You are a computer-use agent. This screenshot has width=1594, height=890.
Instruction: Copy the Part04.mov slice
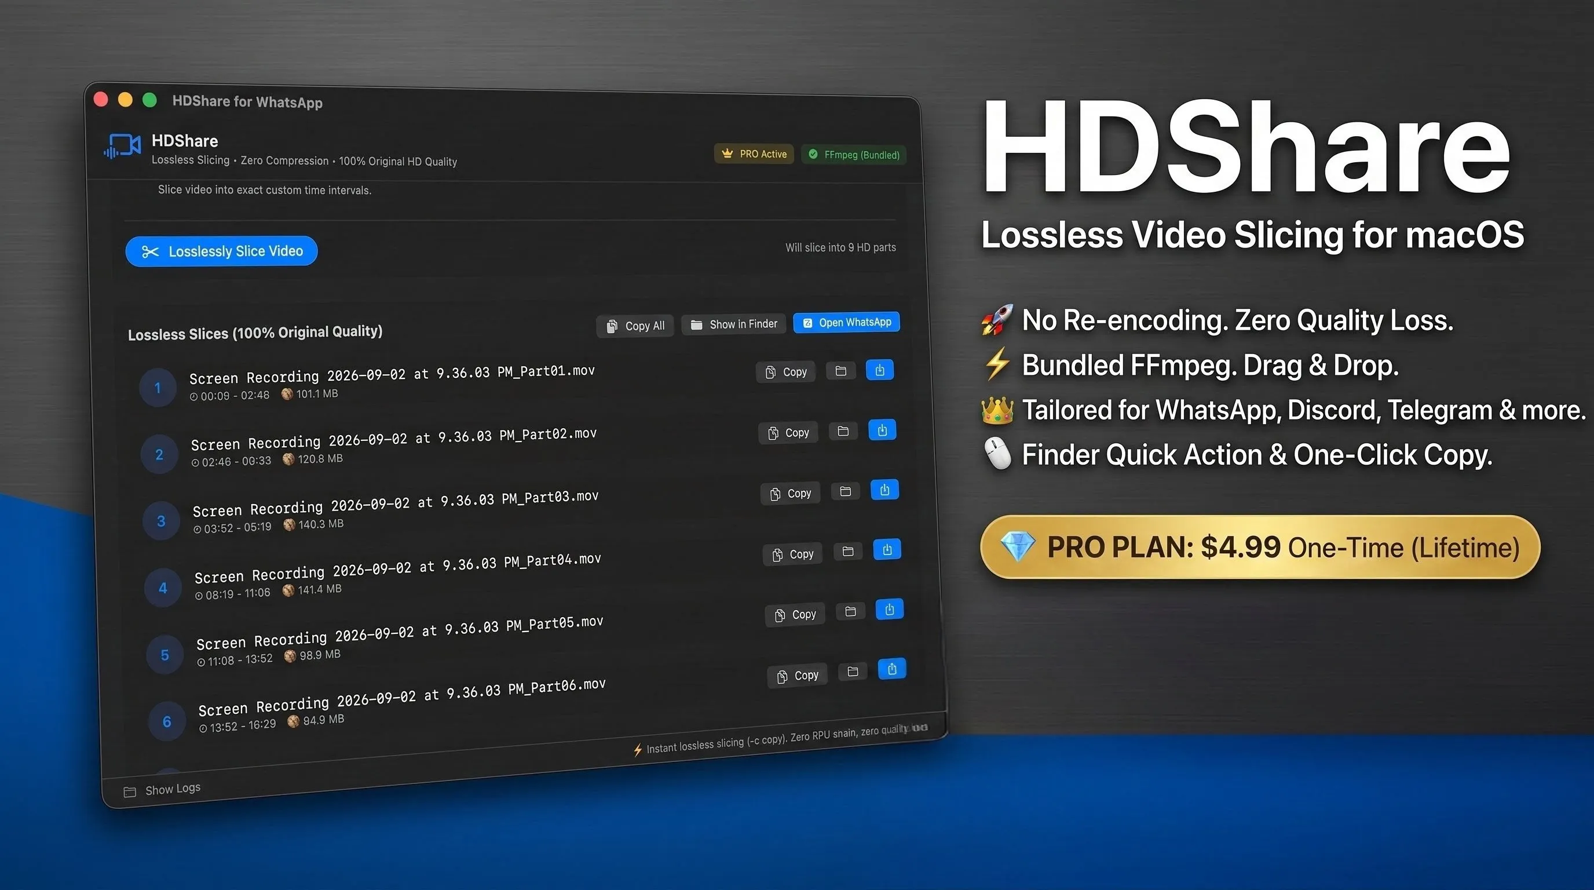click(x=793, y=554)
